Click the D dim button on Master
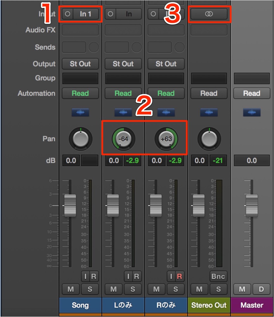Screen dimensions: 274x317 261,289
